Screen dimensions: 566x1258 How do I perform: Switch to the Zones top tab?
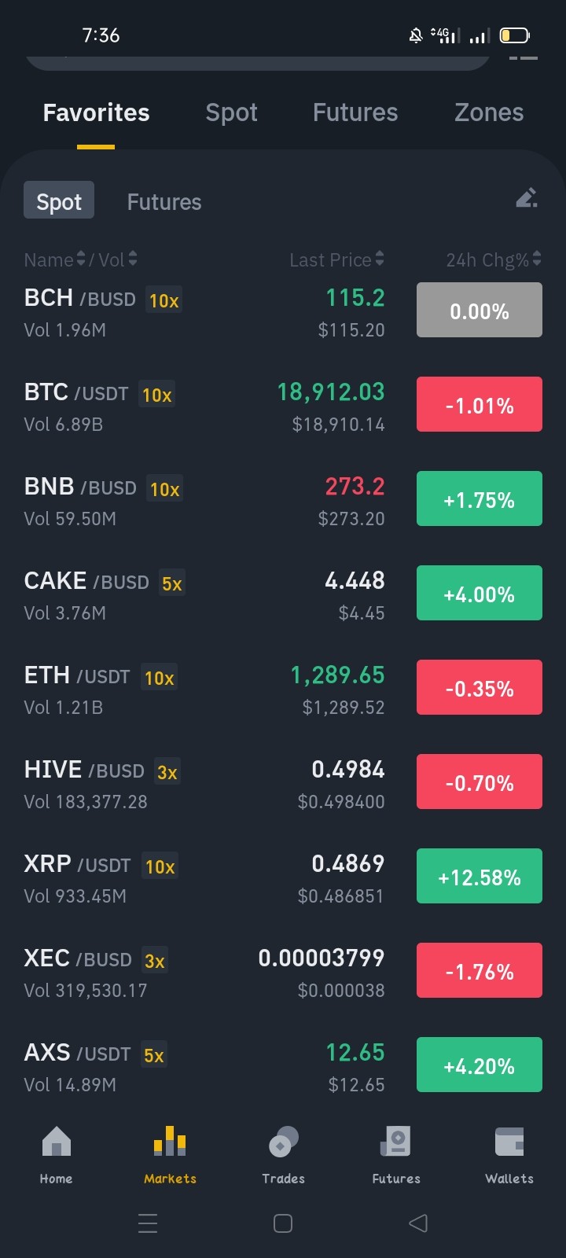point(489,112)
